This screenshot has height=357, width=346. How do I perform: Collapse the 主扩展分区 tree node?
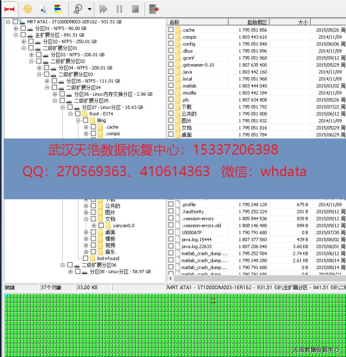coord(16,35)
